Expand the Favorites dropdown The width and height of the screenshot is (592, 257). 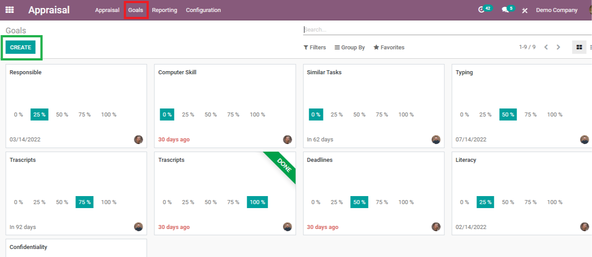click(389, 48)
